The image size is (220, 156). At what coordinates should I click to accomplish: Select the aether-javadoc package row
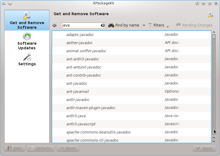tap(132, 43)
